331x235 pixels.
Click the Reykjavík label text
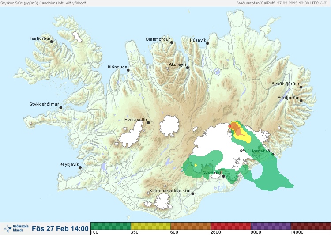[x=69, y=164]
